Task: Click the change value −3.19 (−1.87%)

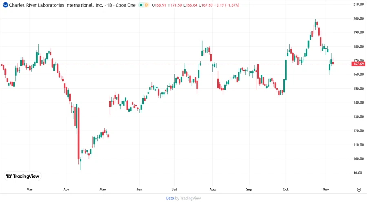Action: 227,5
